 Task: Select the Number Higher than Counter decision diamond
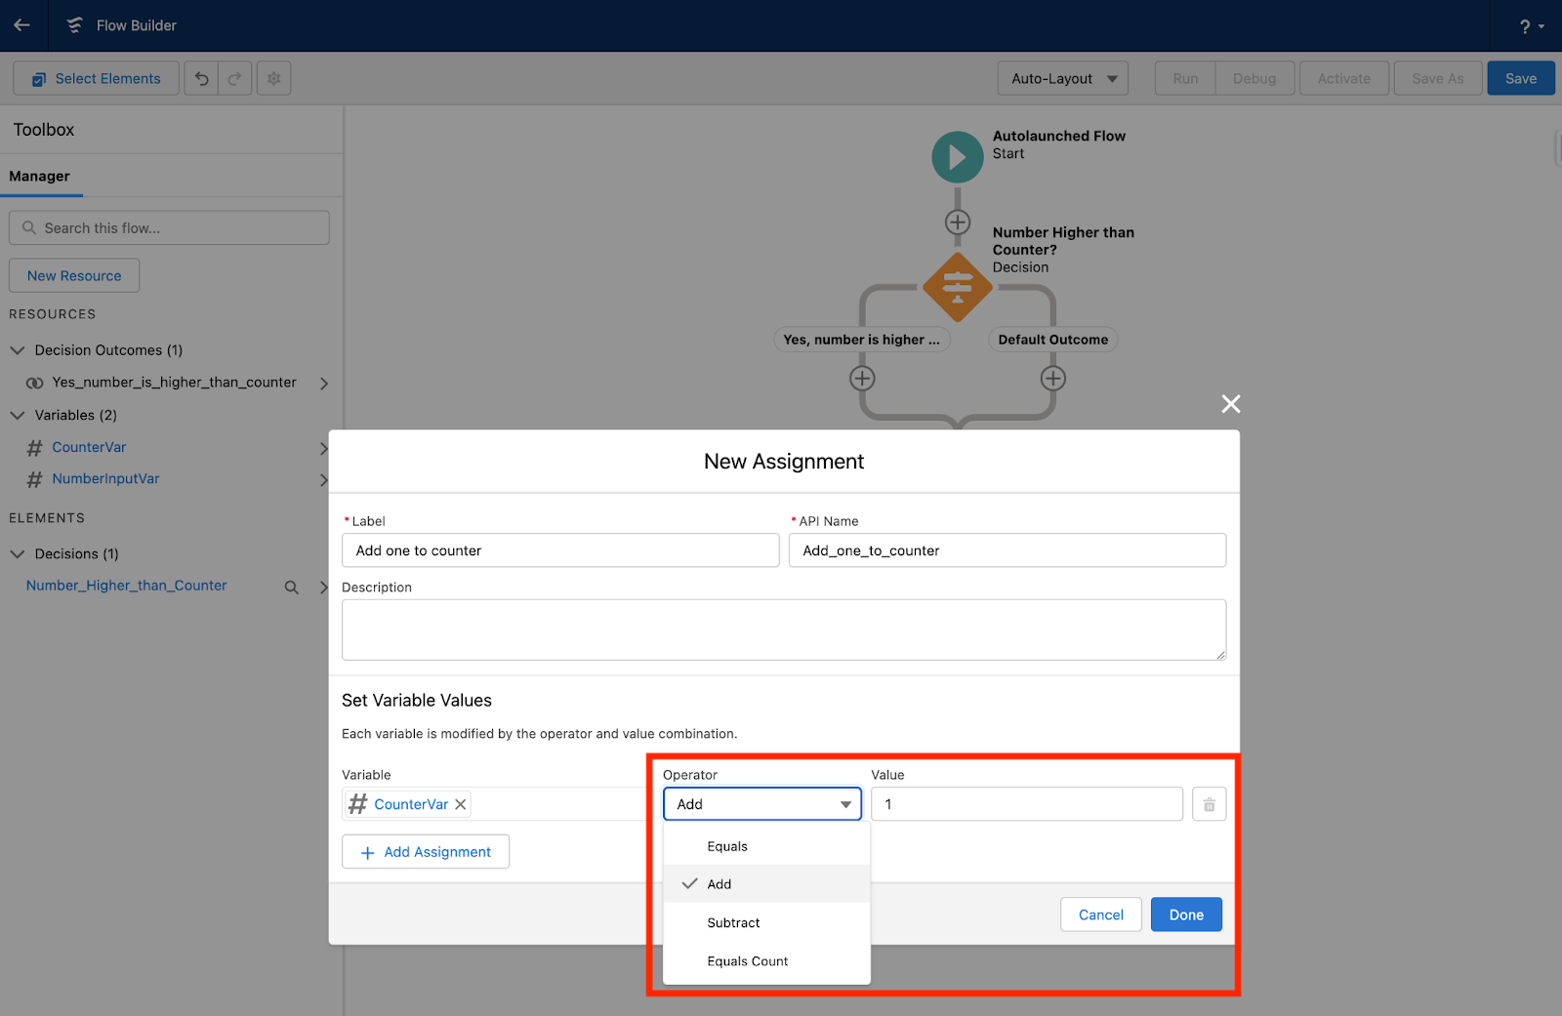[957, 286]
